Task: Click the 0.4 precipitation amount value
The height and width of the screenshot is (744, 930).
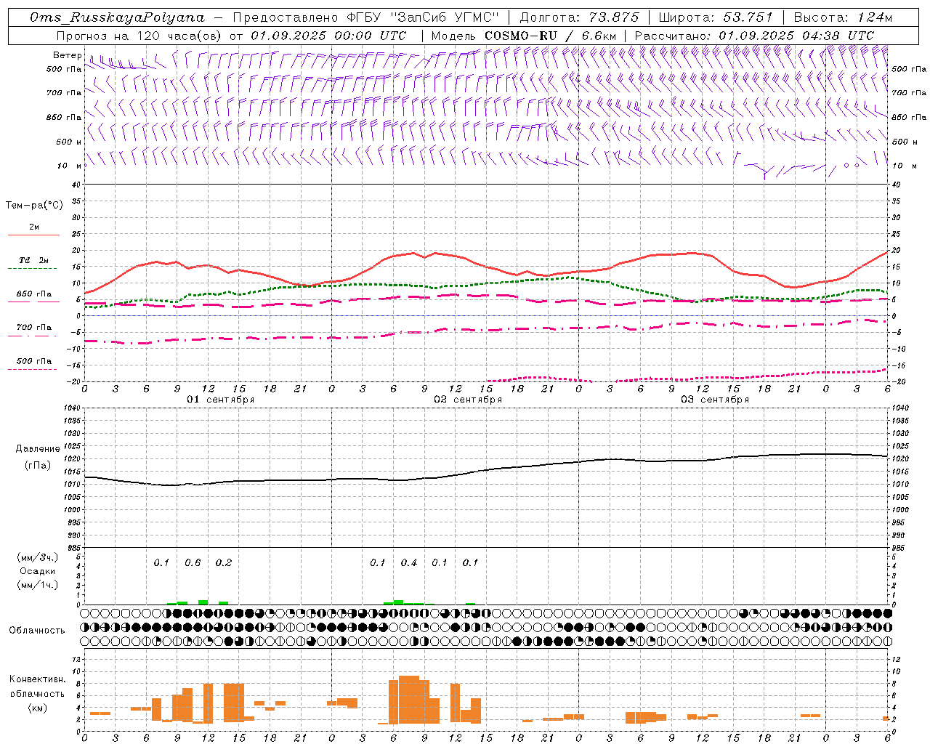Action: (x=409, y=563)
